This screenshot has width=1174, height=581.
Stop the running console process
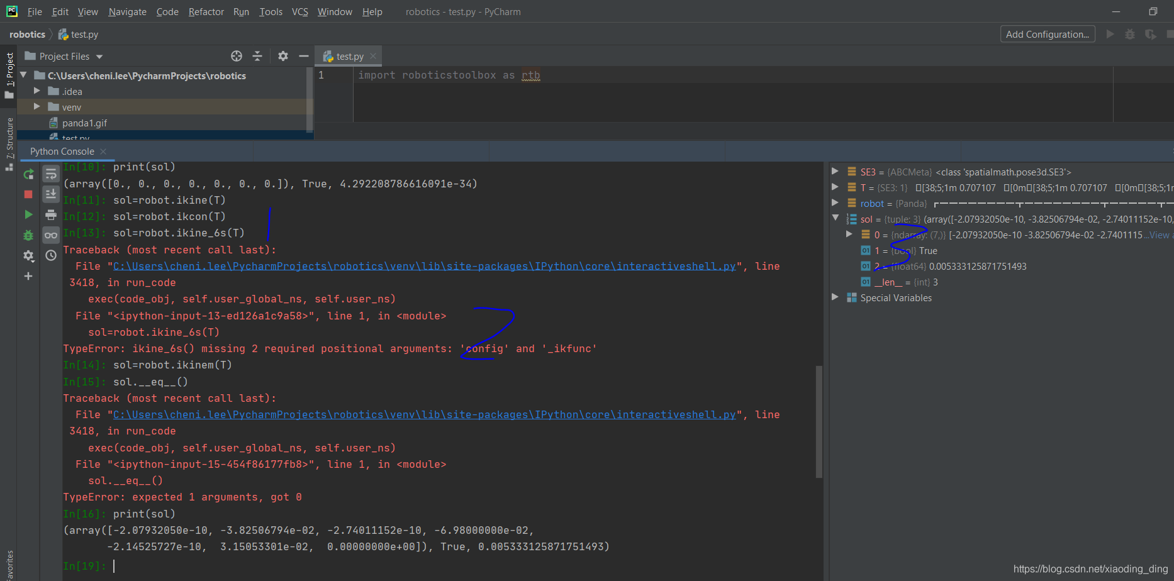coord(28,194)
